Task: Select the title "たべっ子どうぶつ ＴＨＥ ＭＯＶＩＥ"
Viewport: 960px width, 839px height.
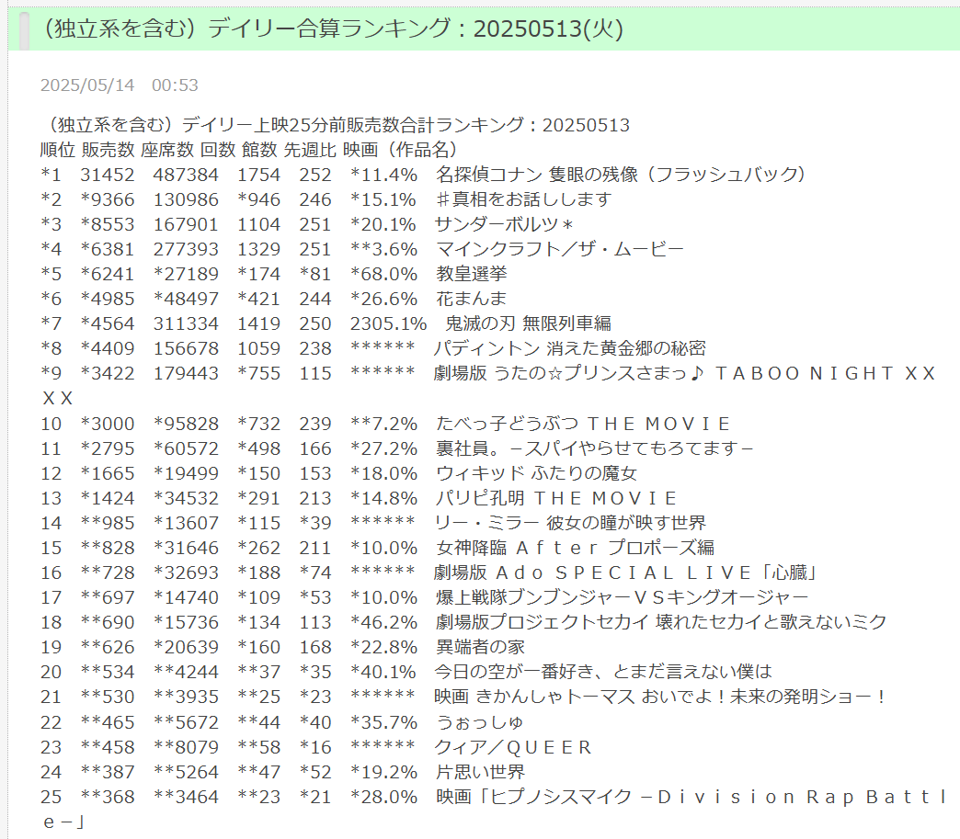Action: point(583,424)
